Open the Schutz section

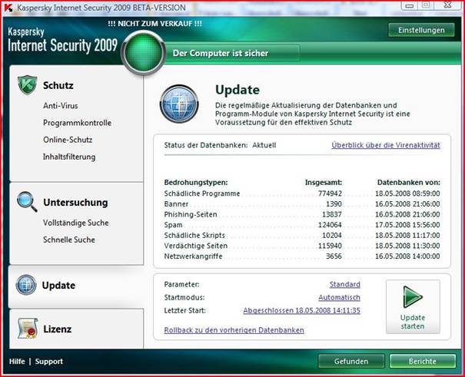click(x=58, y=85)
